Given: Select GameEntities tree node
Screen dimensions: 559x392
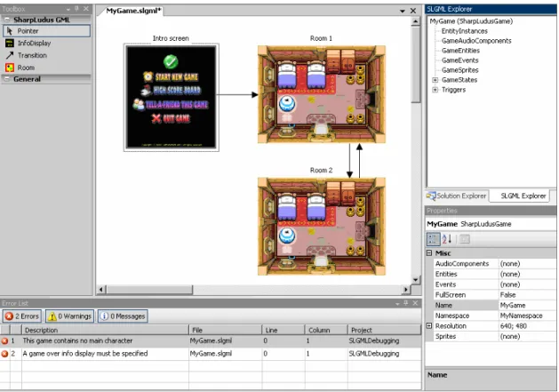Looking at the screenshot, I should [x=460, y=51].
